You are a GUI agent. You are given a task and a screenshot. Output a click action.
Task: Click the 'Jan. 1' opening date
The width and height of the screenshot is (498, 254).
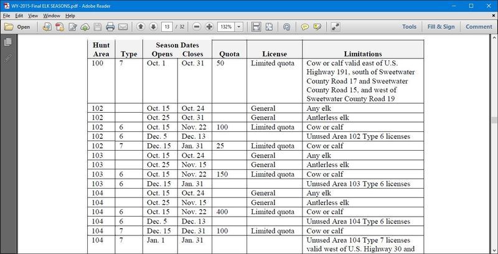point(156,240)
